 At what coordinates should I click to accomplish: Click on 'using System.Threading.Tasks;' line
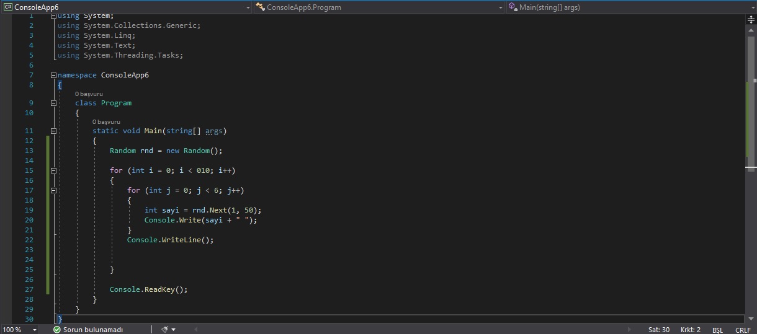click(120, 55)
